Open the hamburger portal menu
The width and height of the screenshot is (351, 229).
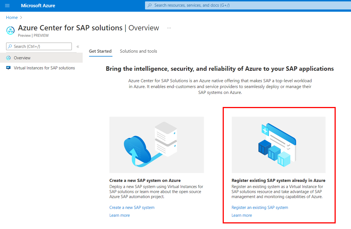pyautogui.click(x=8, y=6)
